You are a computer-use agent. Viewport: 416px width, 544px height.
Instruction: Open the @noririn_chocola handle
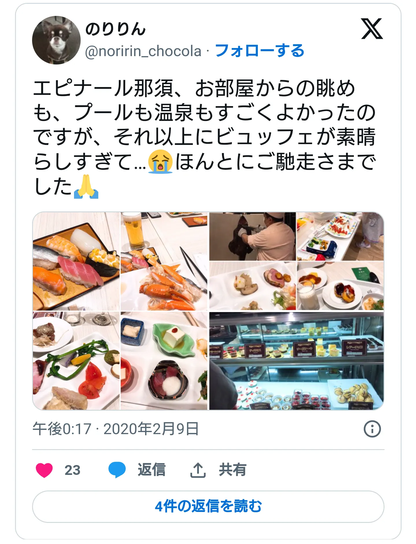click(143, 51)
